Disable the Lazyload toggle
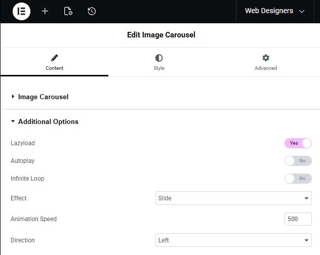Screen dimensions: 320x255 coord(298,143)
